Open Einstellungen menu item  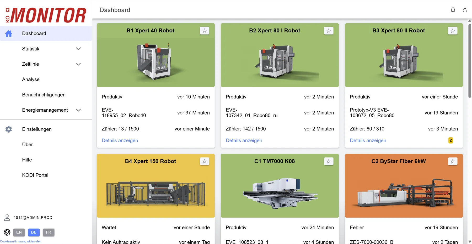click(x=46, y=129)
